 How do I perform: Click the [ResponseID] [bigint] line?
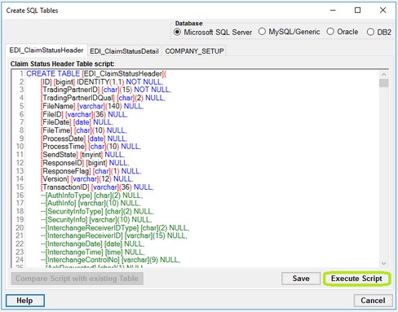pos(85,163)
